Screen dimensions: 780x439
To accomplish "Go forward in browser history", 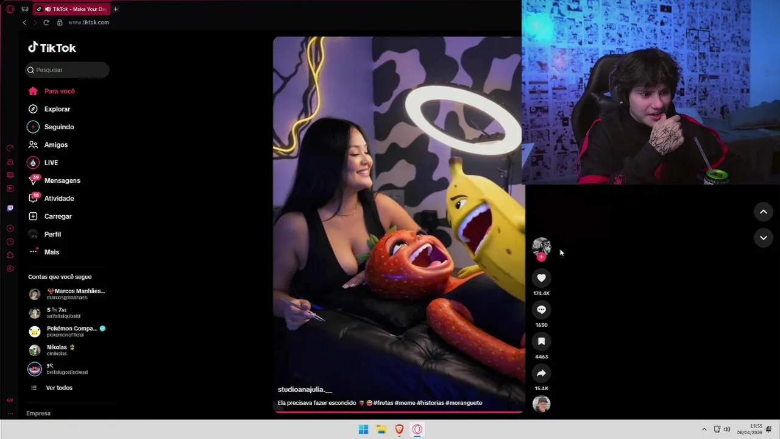I will tap(35, 23).
